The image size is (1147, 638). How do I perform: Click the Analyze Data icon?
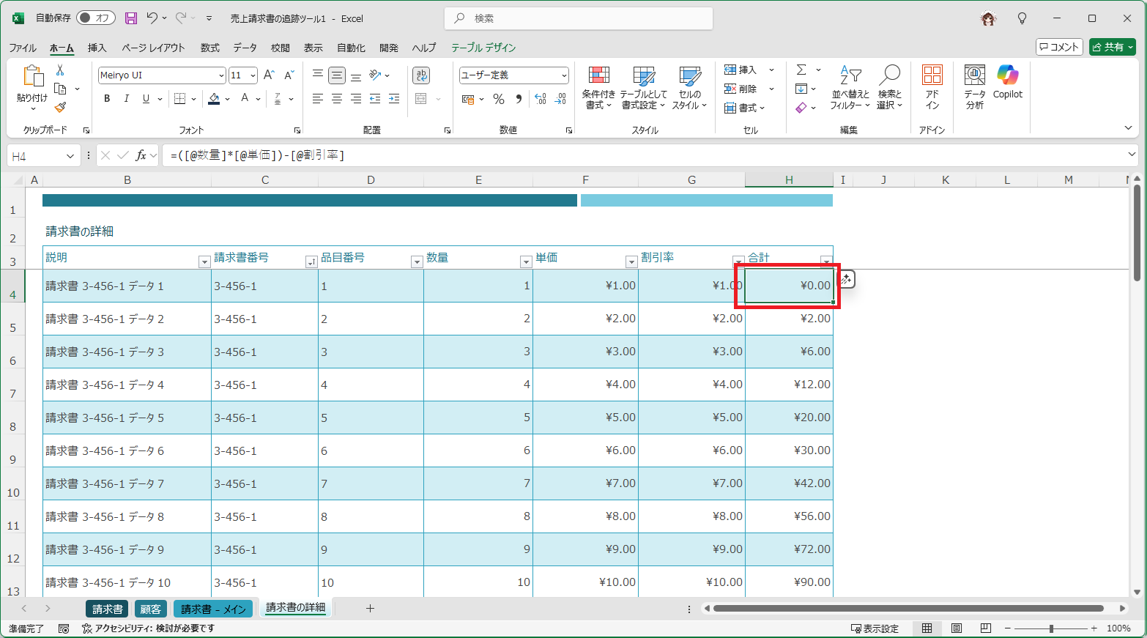pos(975,75)
